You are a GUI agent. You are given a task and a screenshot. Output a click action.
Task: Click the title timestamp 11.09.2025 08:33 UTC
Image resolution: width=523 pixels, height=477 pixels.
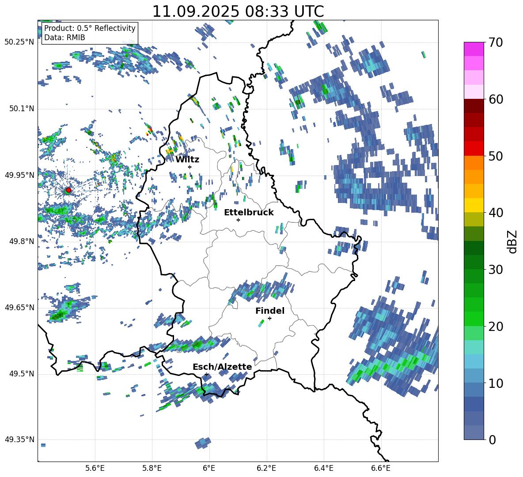(238, 11)
